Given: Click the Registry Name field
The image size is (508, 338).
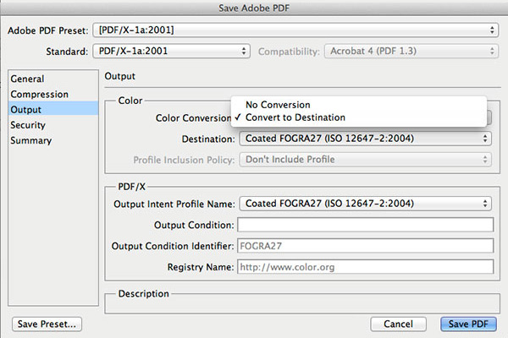Looking at the screenshot, I should click(x=366, y=267).
